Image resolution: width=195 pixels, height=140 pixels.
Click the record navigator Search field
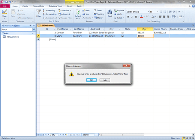(x=88, y=135)
